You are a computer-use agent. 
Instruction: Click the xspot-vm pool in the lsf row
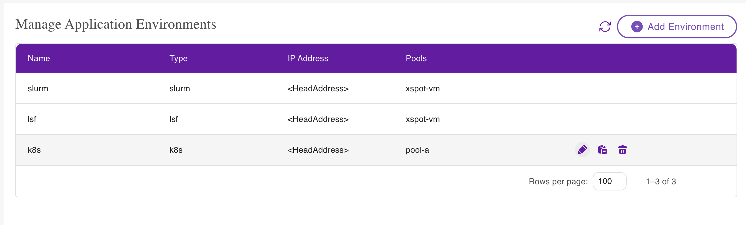pyautogui.click(x=423, y=119)
